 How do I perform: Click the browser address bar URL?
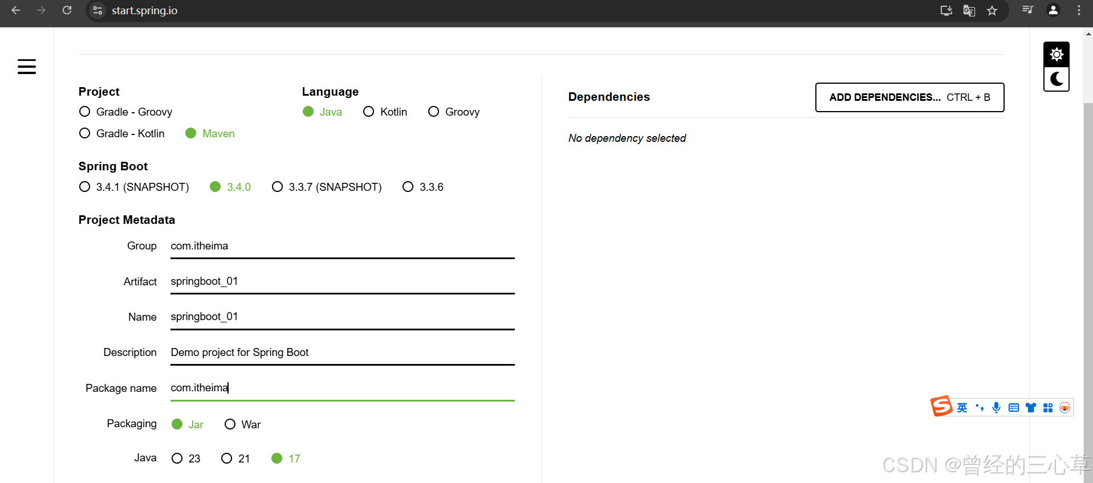144,10
